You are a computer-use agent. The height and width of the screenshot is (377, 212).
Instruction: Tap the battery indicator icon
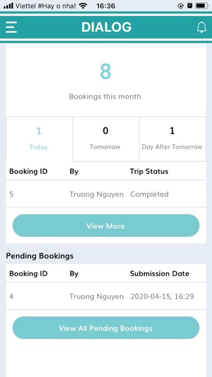tap(202, 6)
